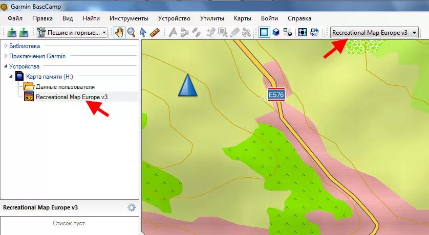Screen dimensions: 429x235
Task: Click the Данные пользователя folder icon
Action: (29, 86)
